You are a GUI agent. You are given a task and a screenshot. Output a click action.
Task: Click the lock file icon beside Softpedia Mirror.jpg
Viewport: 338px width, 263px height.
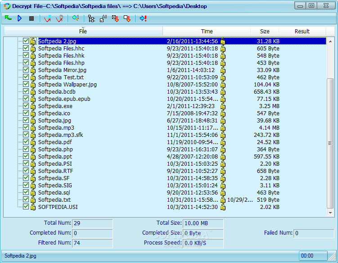coord(33,70)
